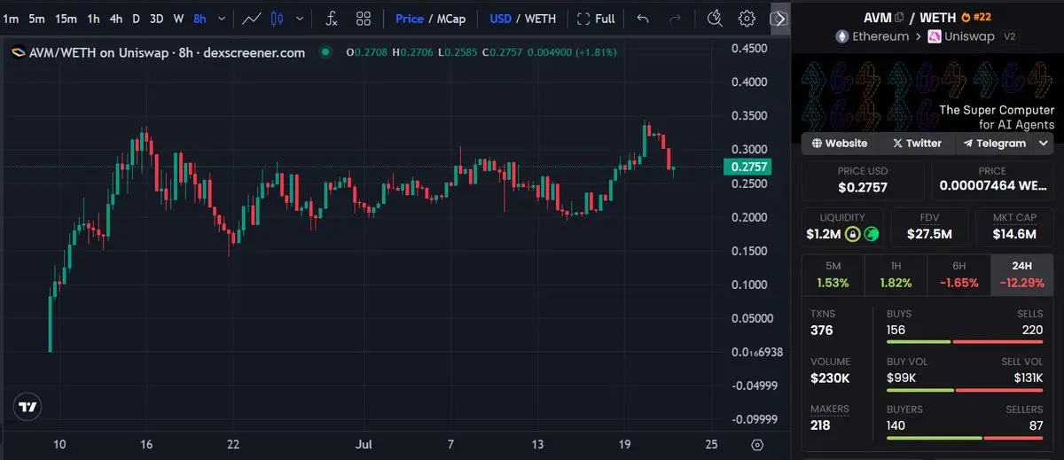Select the 5m timeframe
Image resolution: width=1064 pixels, height=460 pixels.
coord(36,18)
